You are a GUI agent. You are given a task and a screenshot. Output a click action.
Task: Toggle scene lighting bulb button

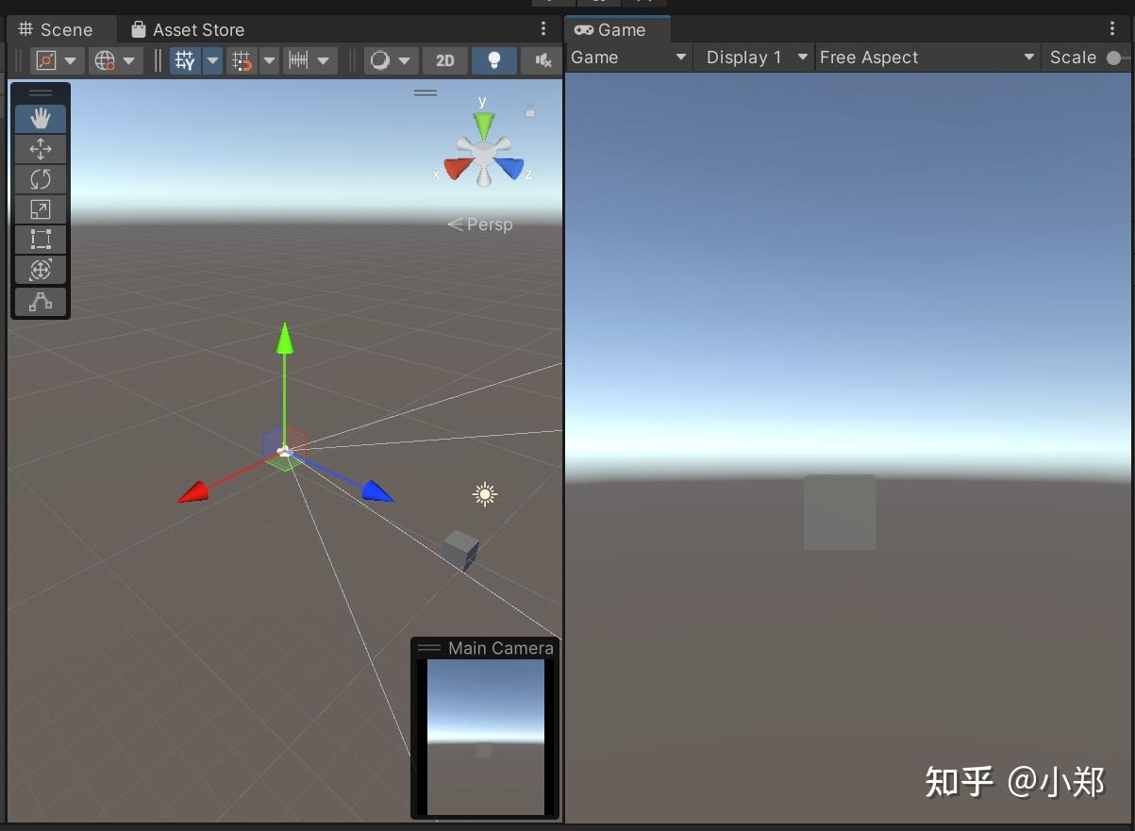point(493,61)
